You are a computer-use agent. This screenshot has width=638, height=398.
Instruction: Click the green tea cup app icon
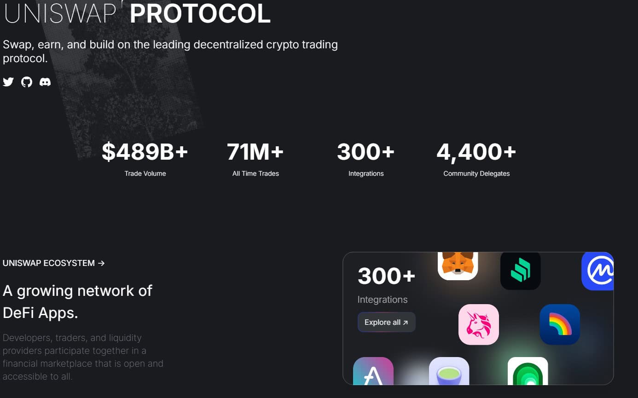click(449, 372)
